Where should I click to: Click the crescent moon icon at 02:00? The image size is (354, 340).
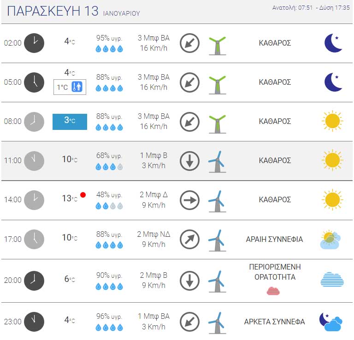(x=333, y=43)
